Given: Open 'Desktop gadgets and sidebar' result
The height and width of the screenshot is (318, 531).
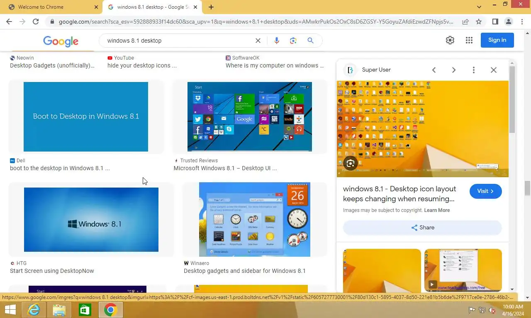Looking at the screenshot, I should pyautogui.click(x=245, y=271).
